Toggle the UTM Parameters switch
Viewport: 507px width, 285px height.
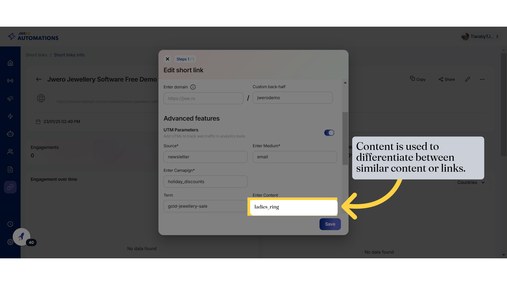pyautogui.click(x=329, y=133)
